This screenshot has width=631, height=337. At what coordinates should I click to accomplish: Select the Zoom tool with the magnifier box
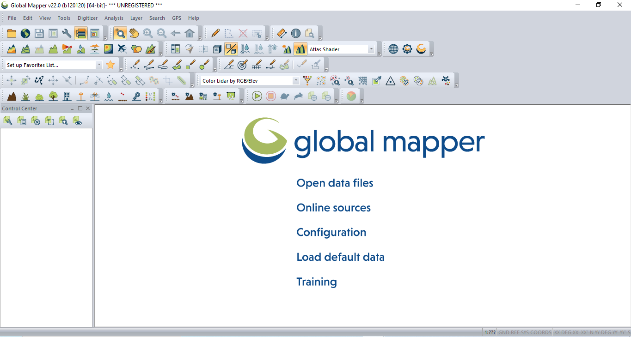(120, 33)
